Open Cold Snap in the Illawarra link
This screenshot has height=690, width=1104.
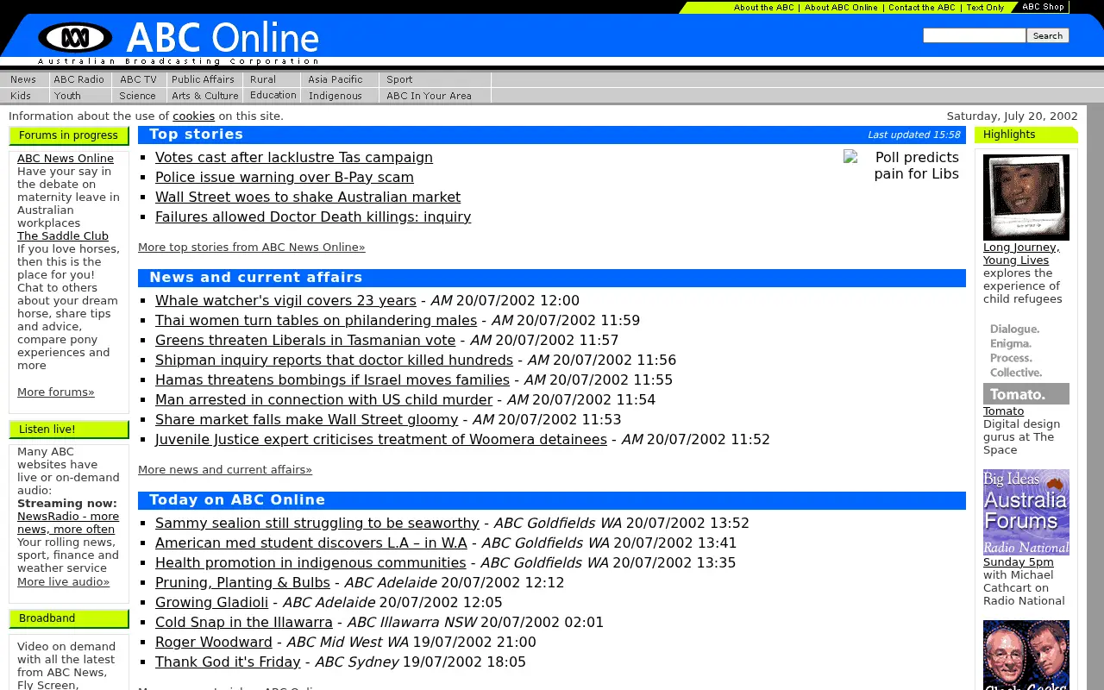[x=244, y=622]
